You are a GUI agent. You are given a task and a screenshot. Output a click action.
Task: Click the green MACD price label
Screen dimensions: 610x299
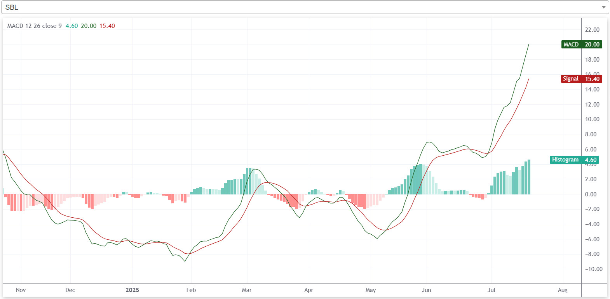pyautogui.click(x=582, y=45)
